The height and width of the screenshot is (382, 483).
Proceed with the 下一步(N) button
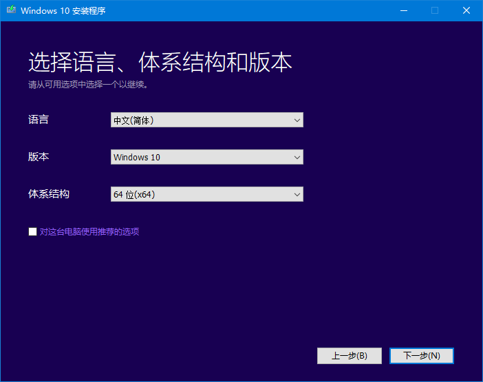click(421, 356)
